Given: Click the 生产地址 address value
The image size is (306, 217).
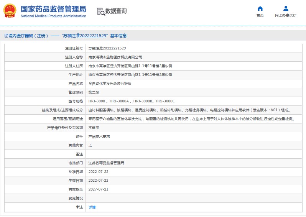Looking at the screenshot, I should pyautogui.click(x=130, y=75).
